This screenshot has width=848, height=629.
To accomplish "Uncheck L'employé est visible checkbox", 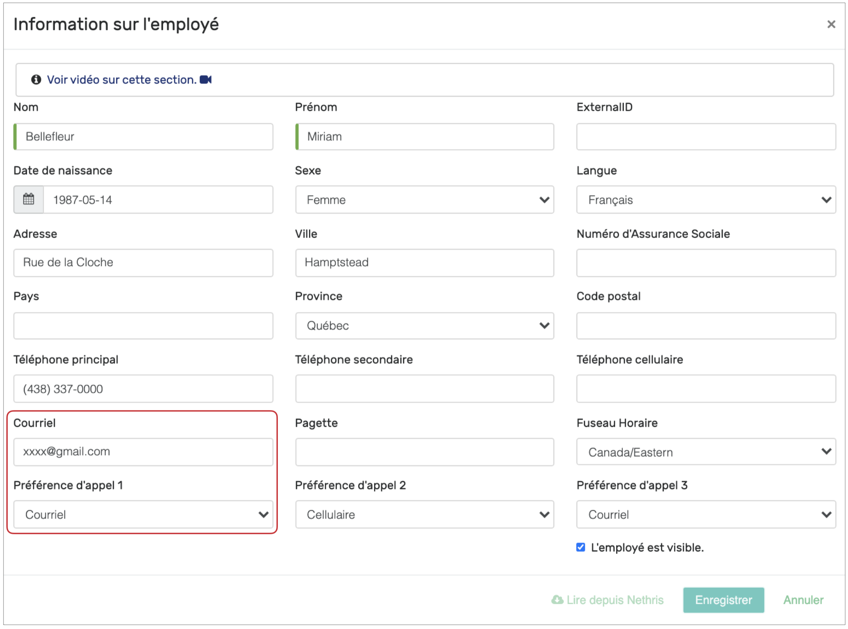I will coord(581,548).
